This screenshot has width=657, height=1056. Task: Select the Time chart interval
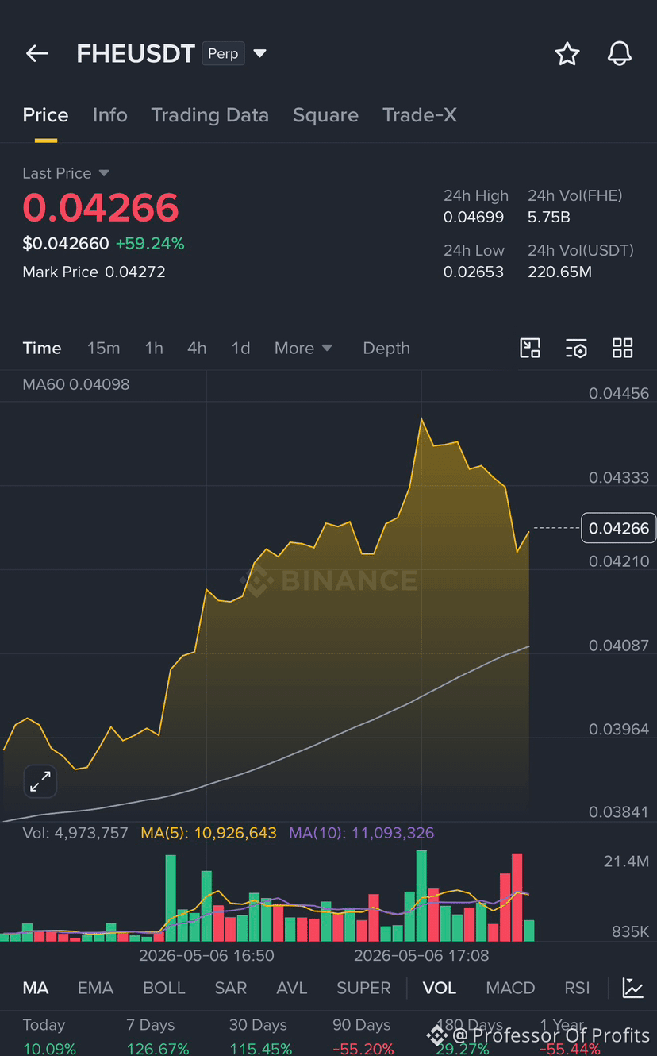(42, 348)
